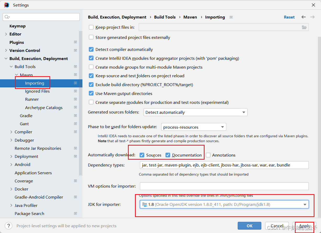Image resolution: width=321 pixels, height=233 pixels.
Task: Uncheck Detect compiler automatically
Action: click(x=91, y=49)
